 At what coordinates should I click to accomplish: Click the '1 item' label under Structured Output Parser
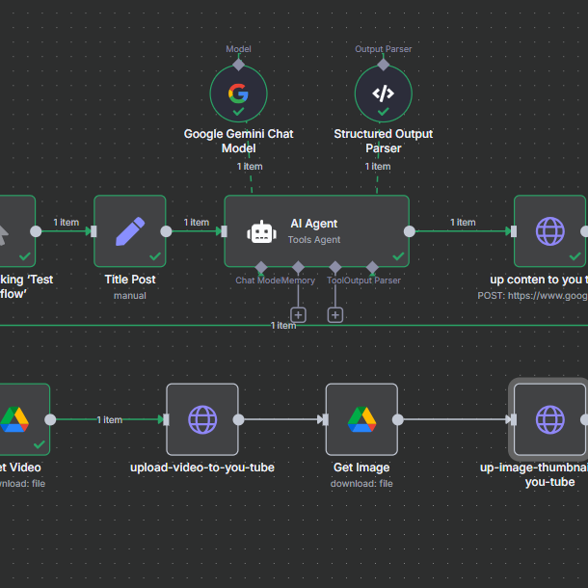tap(378, 167)
